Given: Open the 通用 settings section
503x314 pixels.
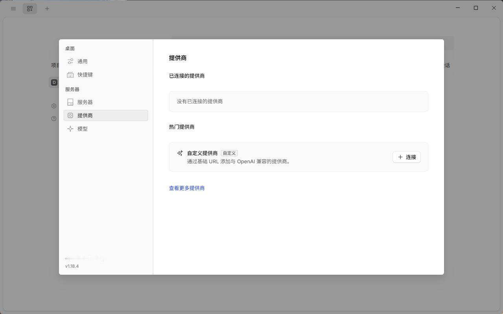Looking at the screenshot, I should 106,61.
